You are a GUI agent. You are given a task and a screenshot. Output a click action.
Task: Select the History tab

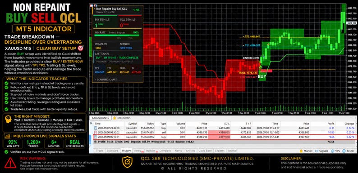coord(126,151)
